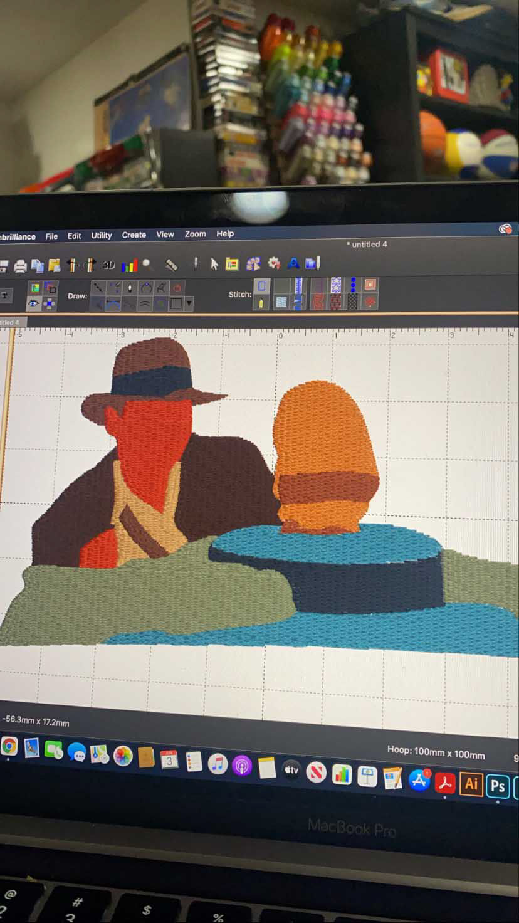Click the -56.3mm x 17.2mm coordinates readout
This screenshot has width=519, height=923.
tap(36, 721)
